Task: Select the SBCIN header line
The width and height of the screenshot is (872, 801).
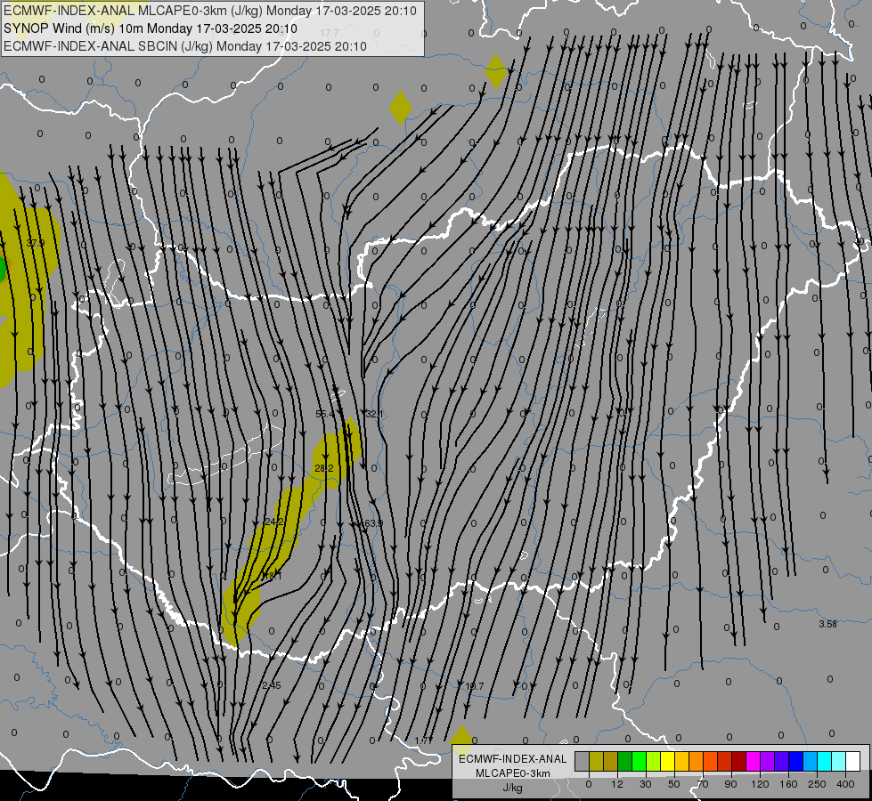Action: (185, 46)
